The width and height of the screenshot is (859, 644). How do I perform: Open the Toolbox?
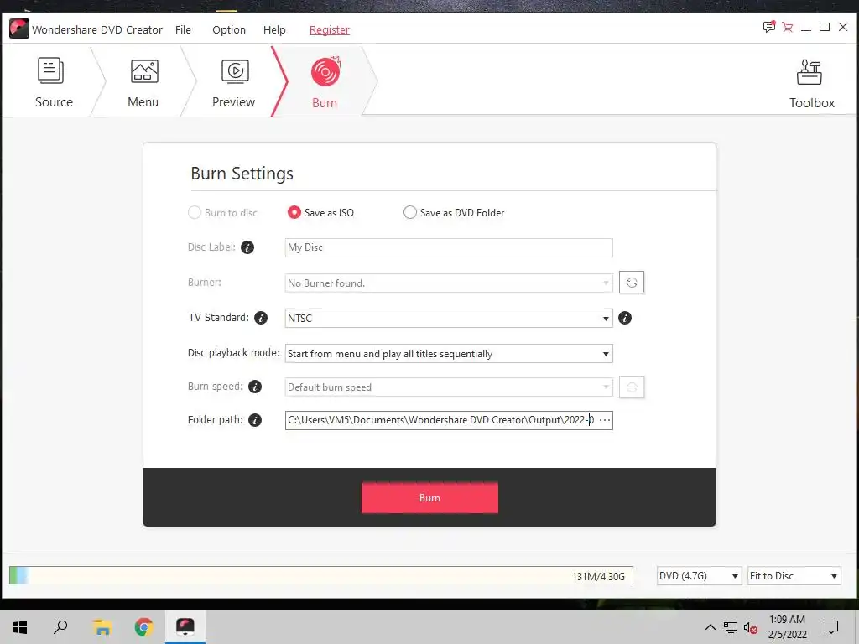[811, 84]
